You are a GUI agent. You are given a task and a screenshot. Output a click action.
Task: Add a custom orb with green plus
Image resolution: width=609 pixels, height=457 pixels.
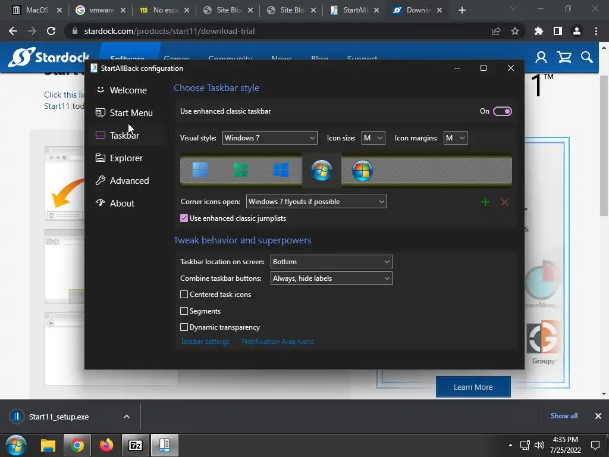[485, 202]
